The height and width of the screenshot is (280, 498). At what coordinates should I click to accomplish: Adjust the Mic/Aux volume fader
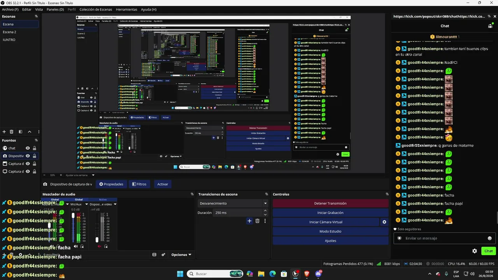click(73, 215)
